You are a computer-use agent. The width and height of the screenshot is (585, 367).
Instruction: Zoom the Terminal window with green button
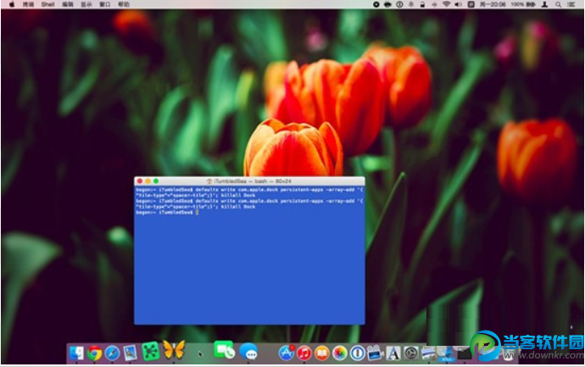click(x=156, y=181)
